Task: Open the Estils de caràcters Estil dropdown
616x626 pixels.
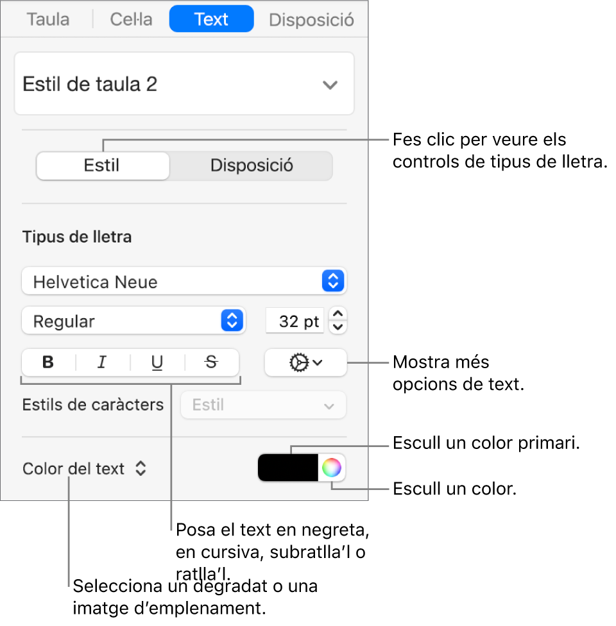Action: (x=263, y=405)
